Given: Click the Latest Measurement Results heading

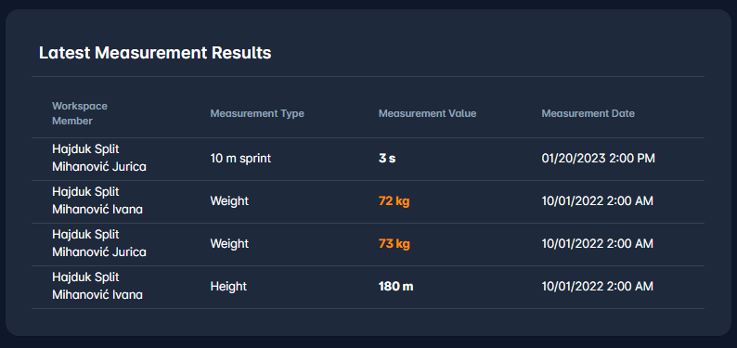Looking at the screenshot, I should 155,53.
